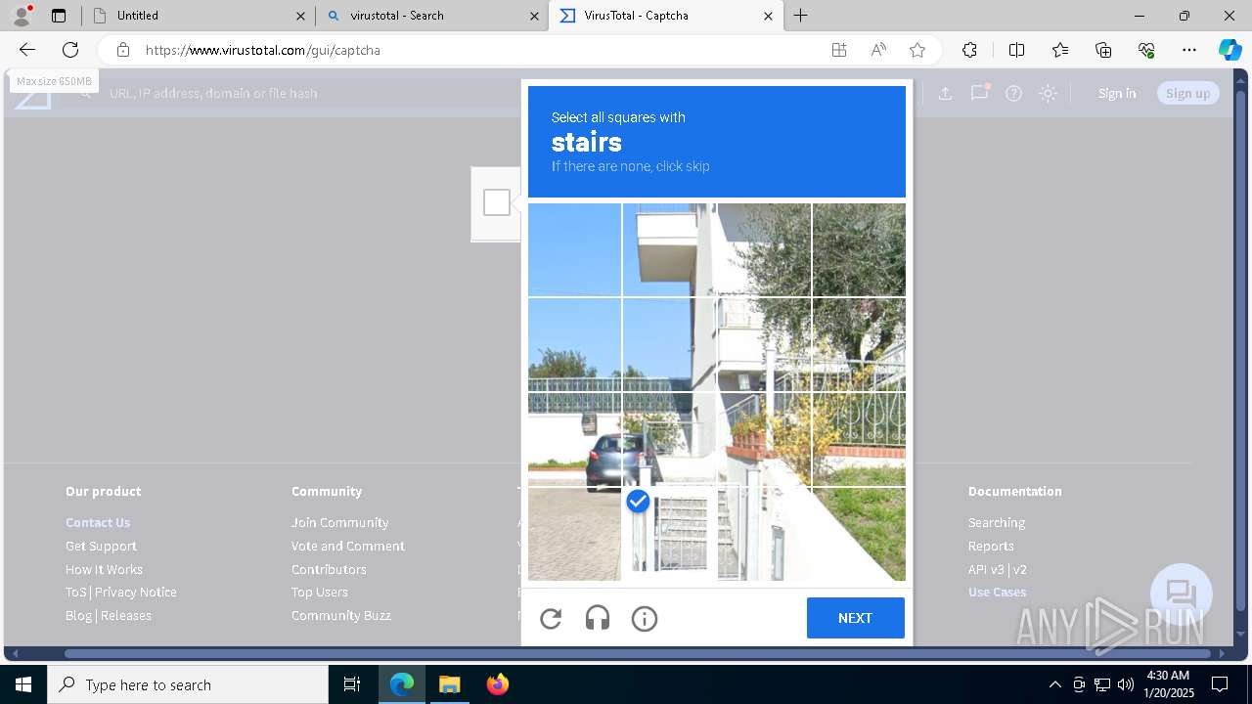
Task: Open Get Support footer link
Action: coord(101,546)
